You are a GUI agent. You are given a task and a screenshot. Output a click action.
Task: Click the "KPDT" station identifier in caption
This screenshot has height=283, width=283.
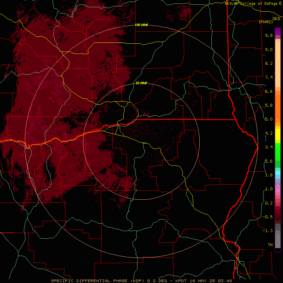(x=181, y=281)
